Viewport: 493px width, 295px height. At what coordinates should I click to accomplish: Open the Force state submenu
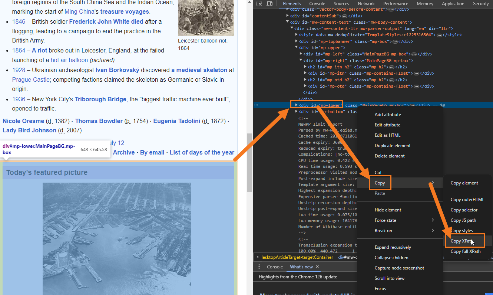385,220
